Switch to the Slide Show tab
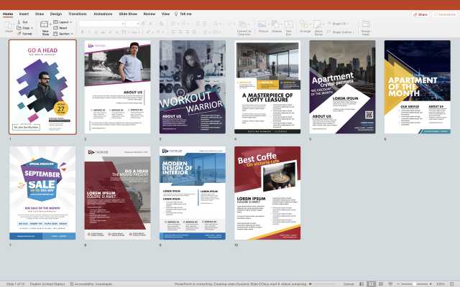Image resolution: width=460 pixels, height=287 pixels. pos(128,14)
